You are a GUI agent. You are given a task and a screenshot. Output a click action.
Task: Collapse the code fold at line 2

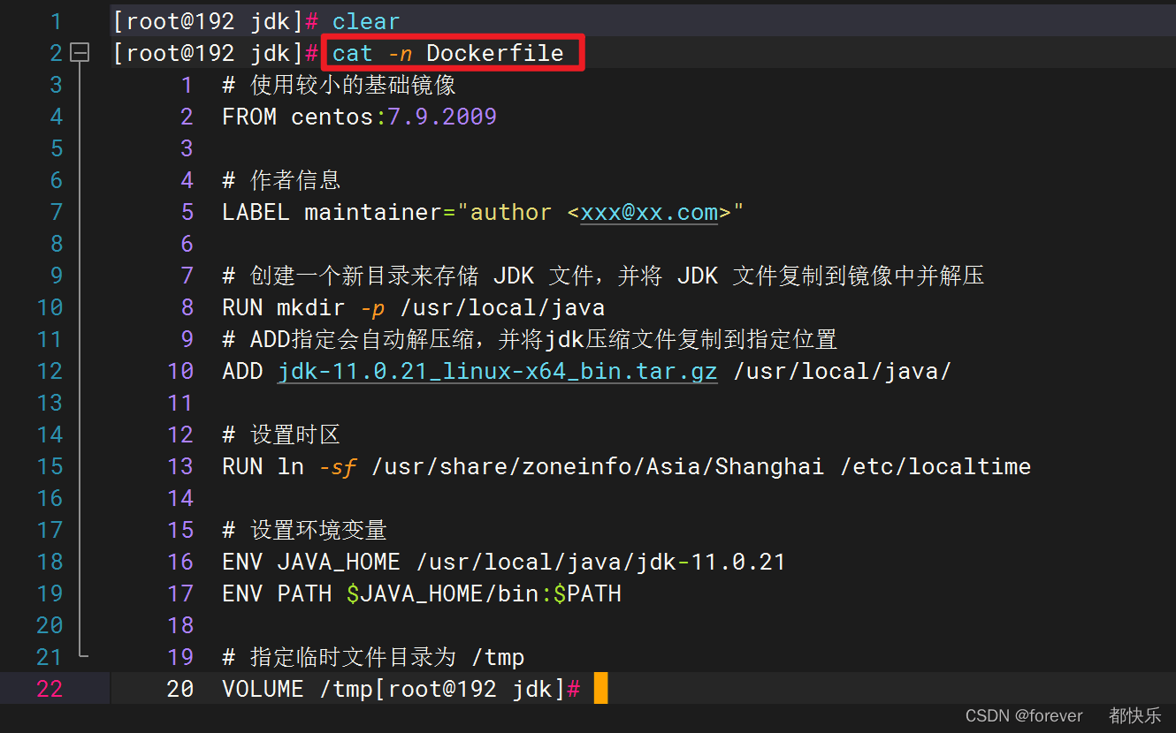pos(80,53)
